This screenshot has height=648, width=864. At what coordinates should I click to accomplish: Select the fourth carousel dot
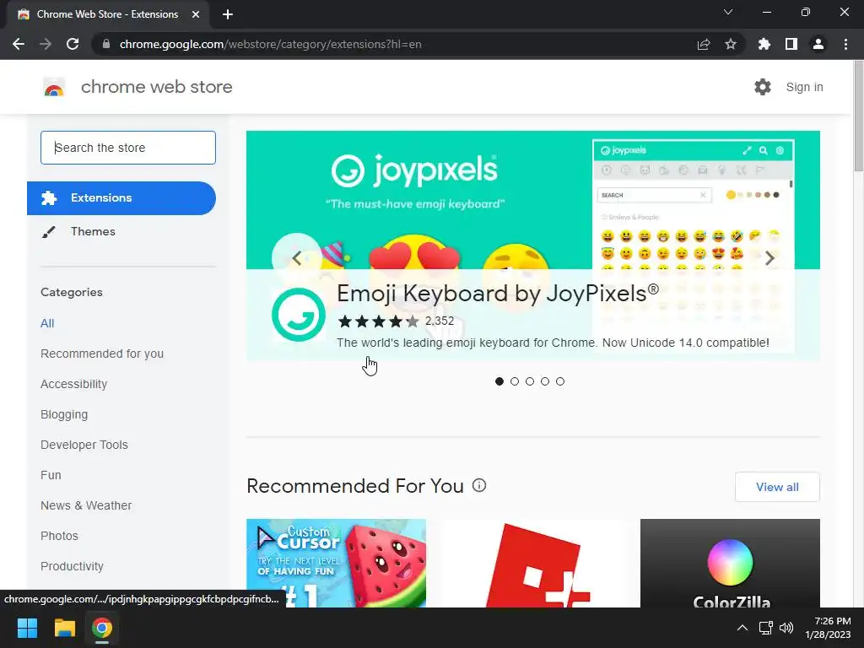545,381
